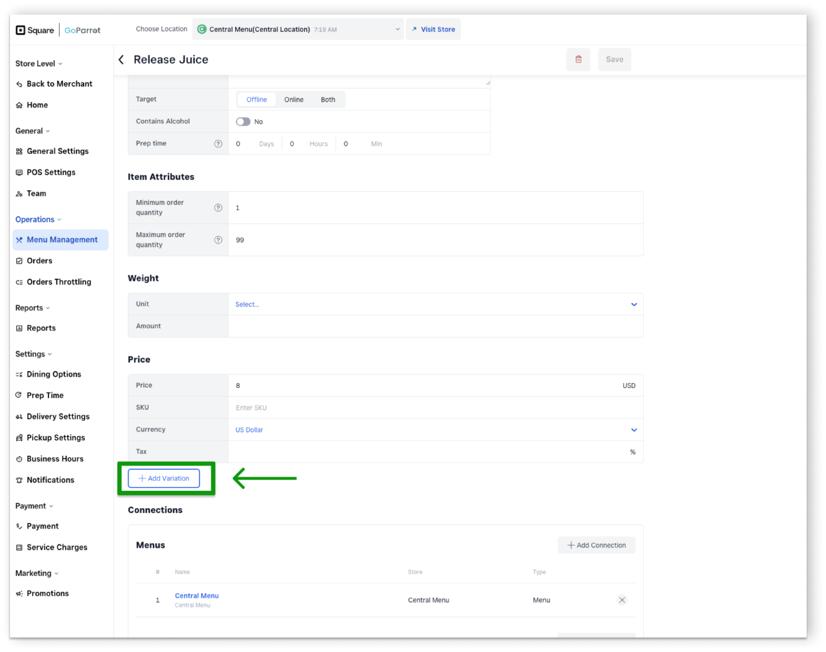This screenshot has width=826, height=652.
Task: Click the Maximum order quantity help icon
Action: coord(218,240)
